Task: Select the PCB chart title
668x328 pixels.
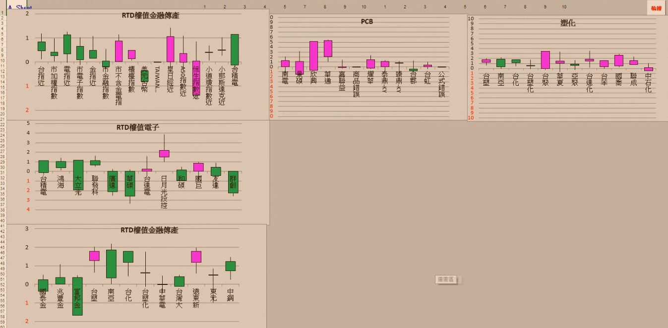Action: (x=367, y=22)
